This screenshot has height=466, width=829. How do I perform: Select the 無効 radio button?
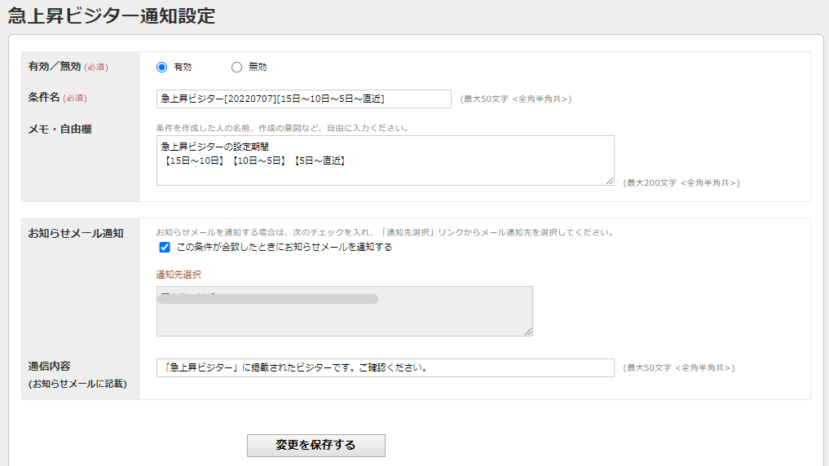tap(237, 68)
